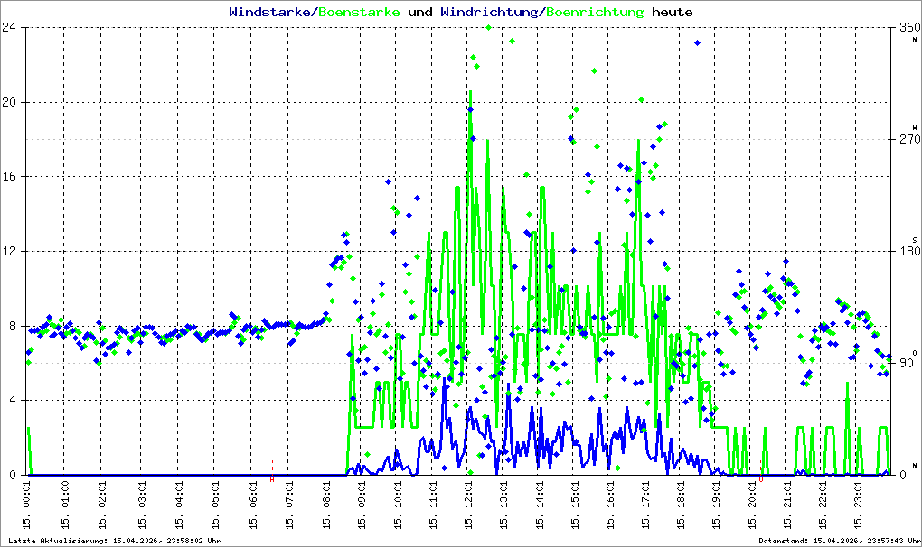Click the word 'heute' in the title
Screen dimensions: 922x547
click(x=673, y=12)
